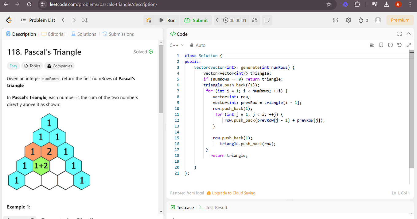Viewport: 417px width, 219px height.
Task: Switch to the Submissions tab
Action: click(x=118, y=34)
